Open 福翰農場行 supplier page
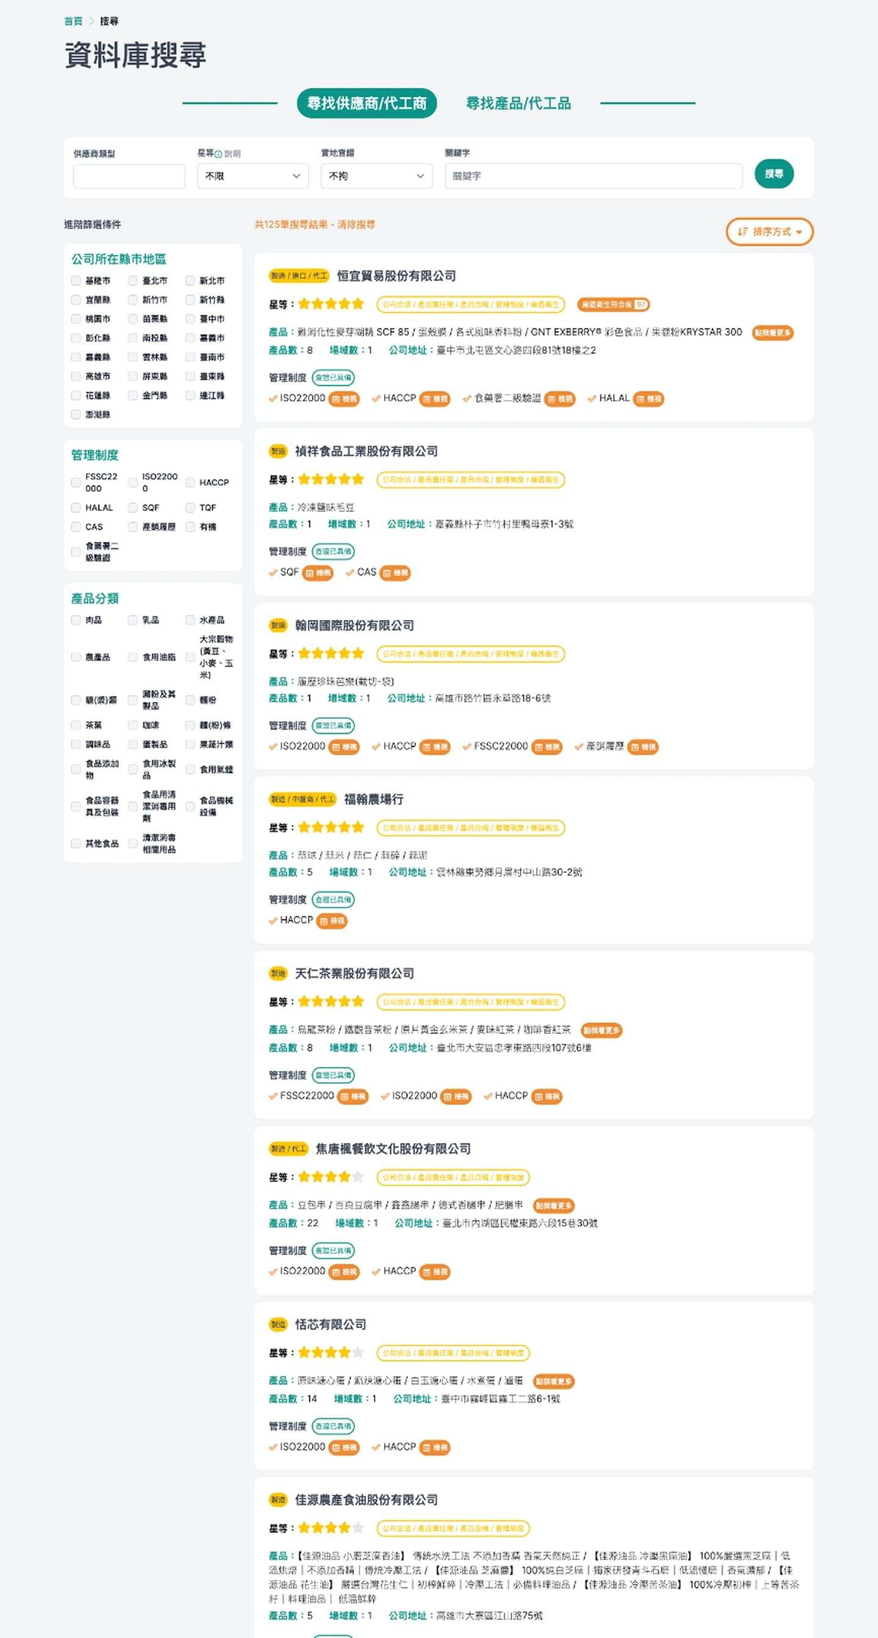 pos(374,799)
